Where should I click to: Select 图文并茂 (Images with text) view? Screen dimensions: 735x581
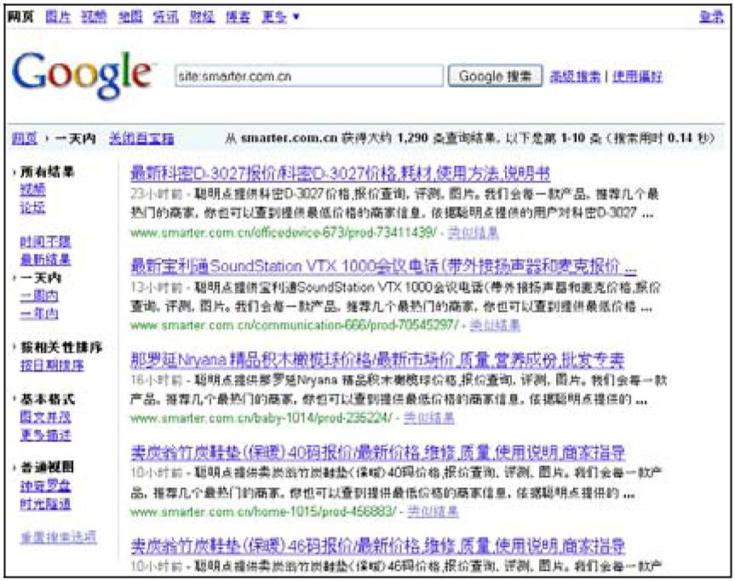pyautogui.click(x=45, y=417)
